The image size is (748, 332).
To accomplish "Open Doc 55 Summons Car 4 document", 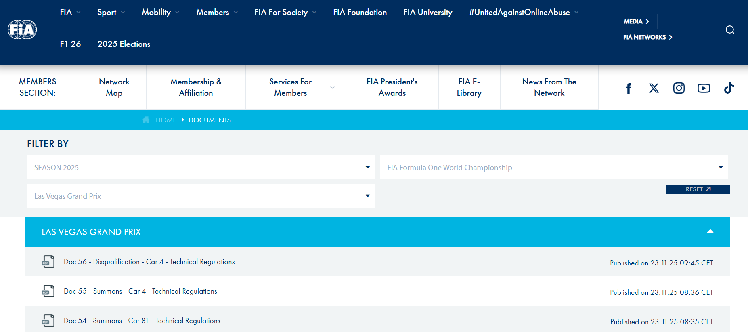I will 140,291.
